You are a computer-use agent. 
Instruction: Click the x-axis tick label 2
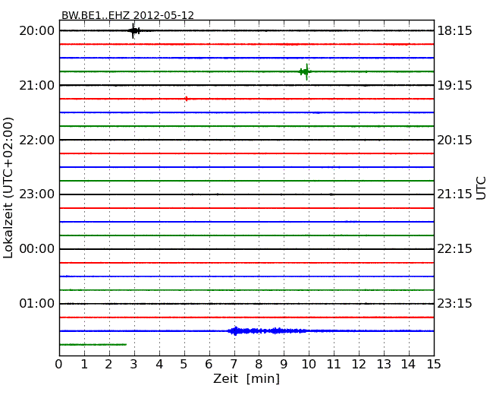tap(108, 364)
